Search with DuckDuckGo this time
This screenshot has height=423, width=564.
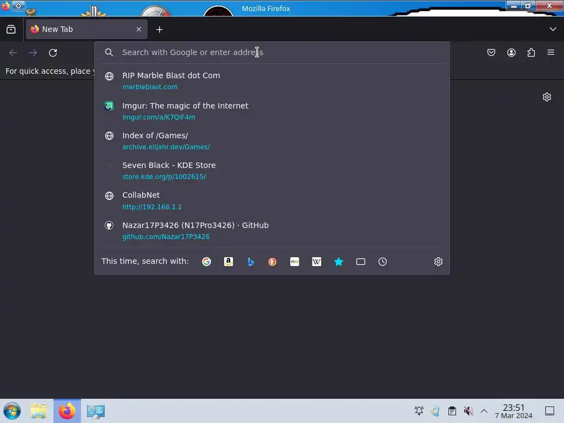272,262
